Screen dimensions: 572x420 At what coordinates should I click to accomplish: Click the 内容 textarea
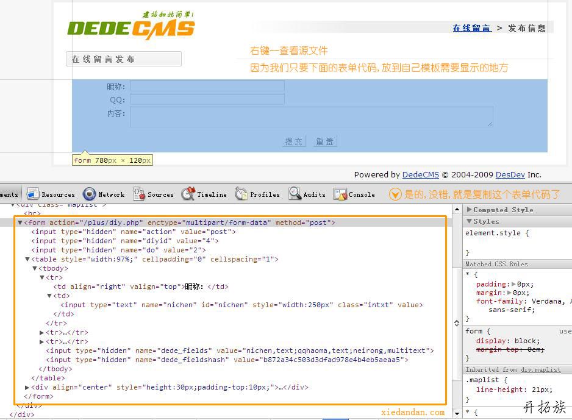tap(312, 116)
